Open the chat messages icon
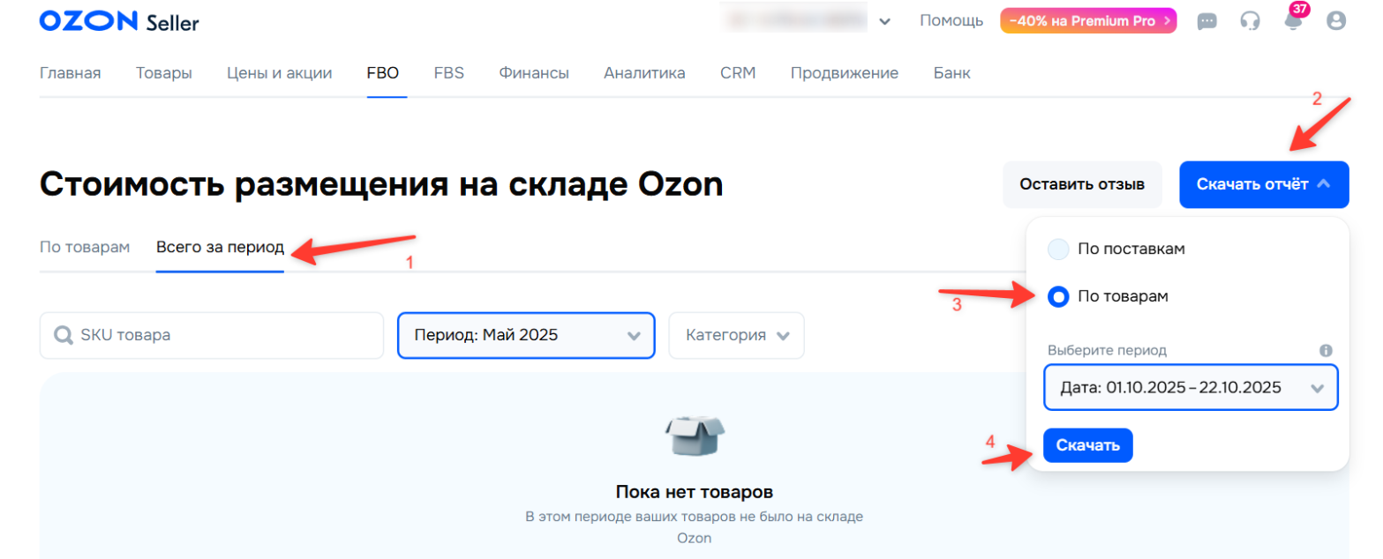This screenshot has height=559, width=1383. coord(1206,21)
